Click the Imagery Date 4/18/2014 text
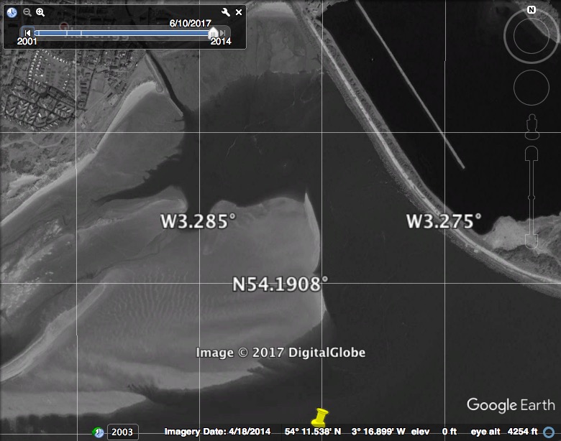The width and height of the screenshot is (561, 441). pyautogui.click(x=217, y=432)
